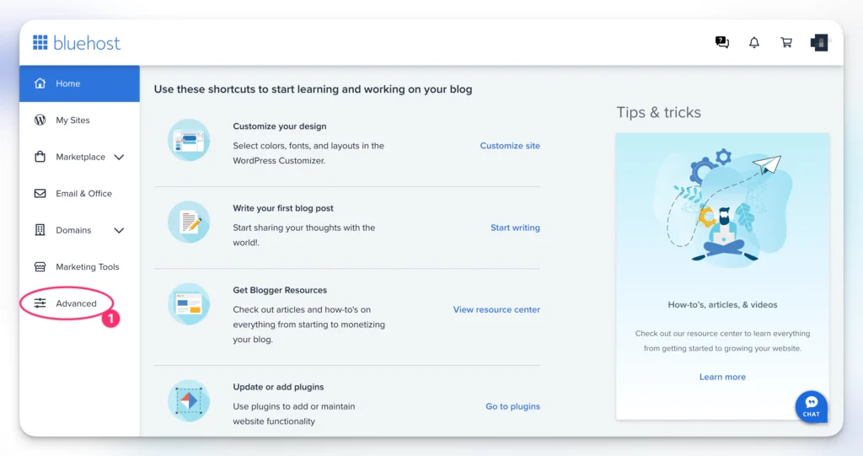Open the View resource center link
Viewport: 863px width, 456px height.
pos(496,309)
